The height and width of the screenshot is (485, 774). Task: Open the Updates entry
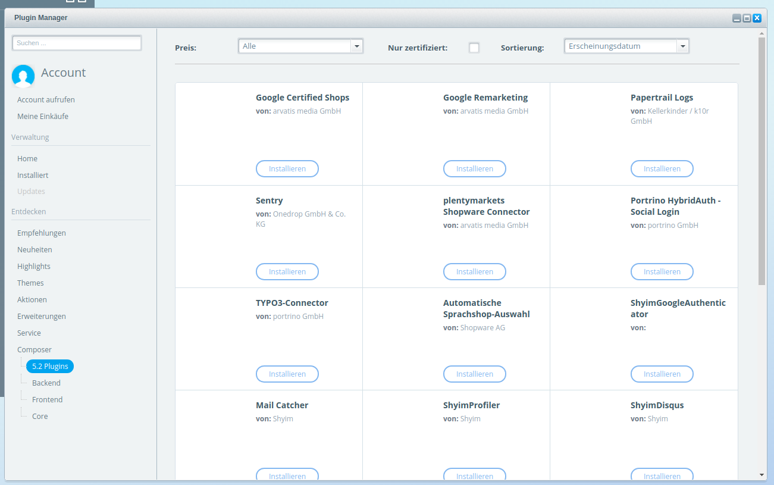(x=31, y=191)
